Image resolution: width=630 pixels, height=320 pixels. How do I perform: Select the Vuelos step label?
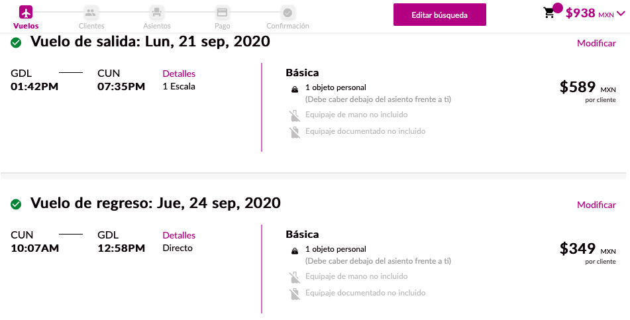tap(26, 26)
